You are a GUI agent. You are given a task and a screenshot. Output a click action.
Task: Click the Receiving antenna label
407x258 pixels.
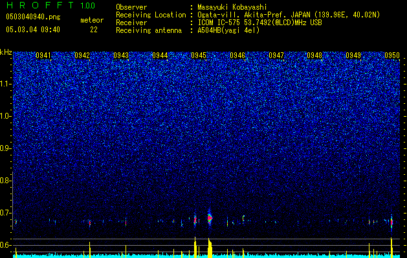coord(149,30)
